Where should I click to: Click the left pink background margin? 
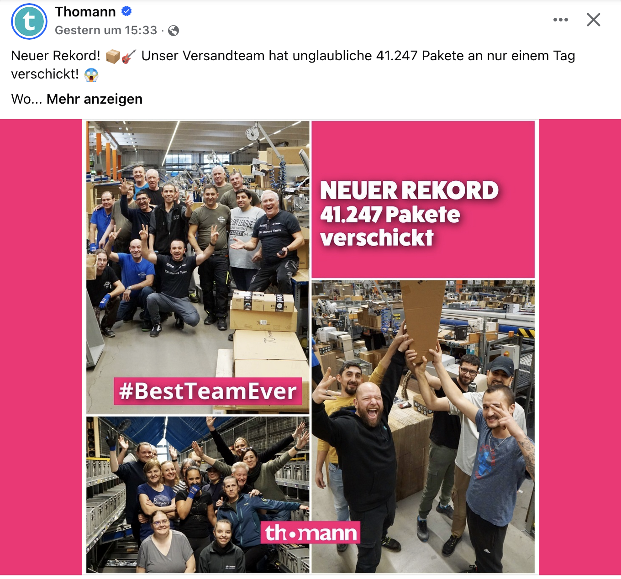[x=41, y=347]
